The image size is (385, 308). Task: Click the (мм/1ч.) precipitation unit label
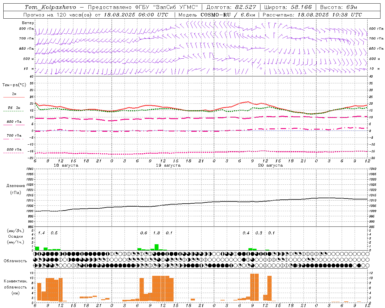tap(16, 242)
